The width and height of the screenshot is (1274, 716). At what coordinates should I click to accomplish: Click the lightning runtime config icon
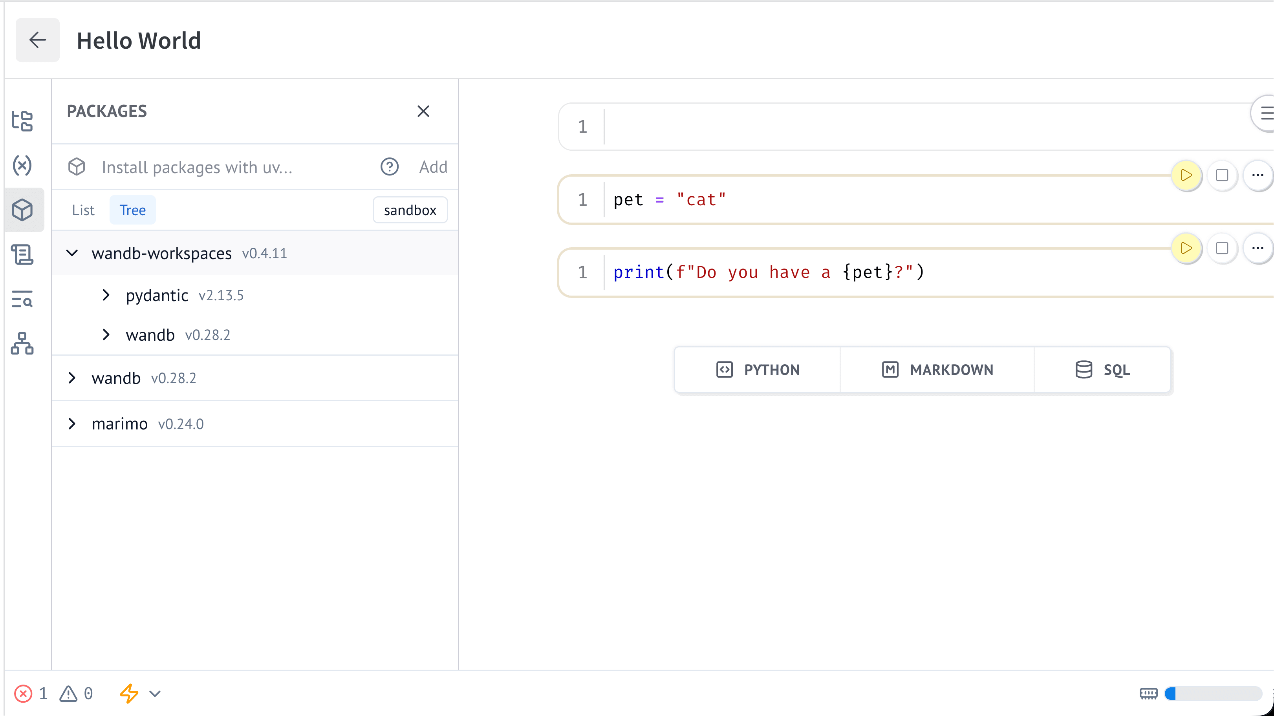129,694
